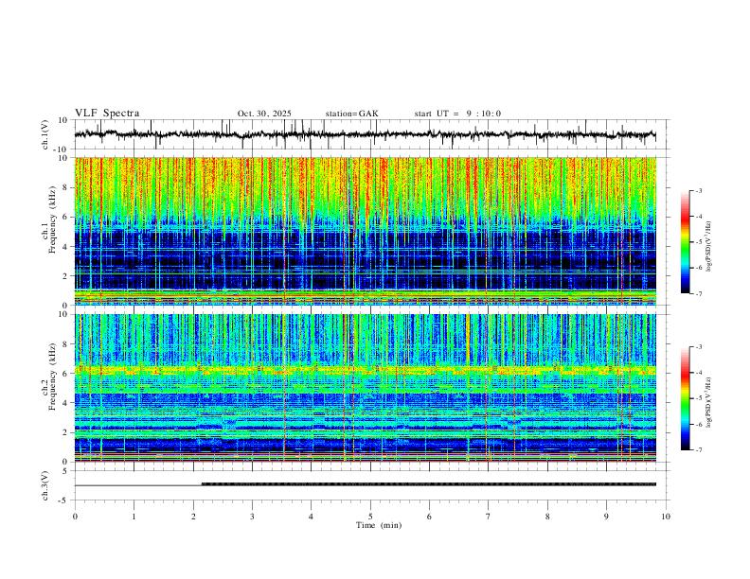Screen dimensions: 750x579
Task: Click time axis tick label "3"
Action: (x=252, y=517)
